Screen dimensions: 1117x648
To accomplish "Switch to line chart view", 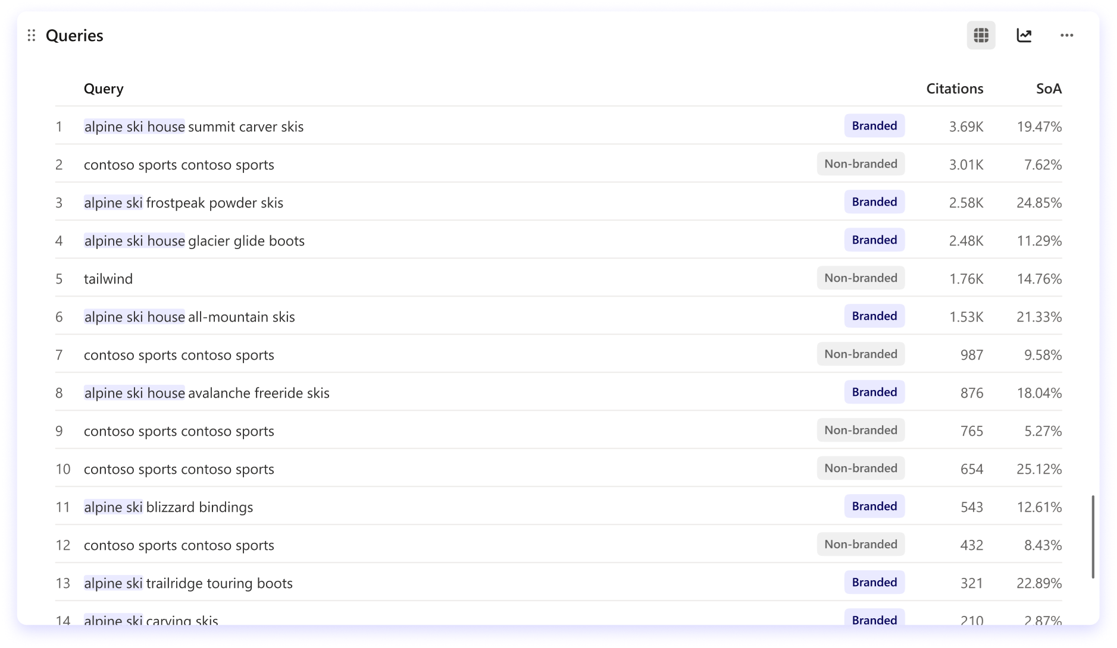I will tap(1024, 36).
